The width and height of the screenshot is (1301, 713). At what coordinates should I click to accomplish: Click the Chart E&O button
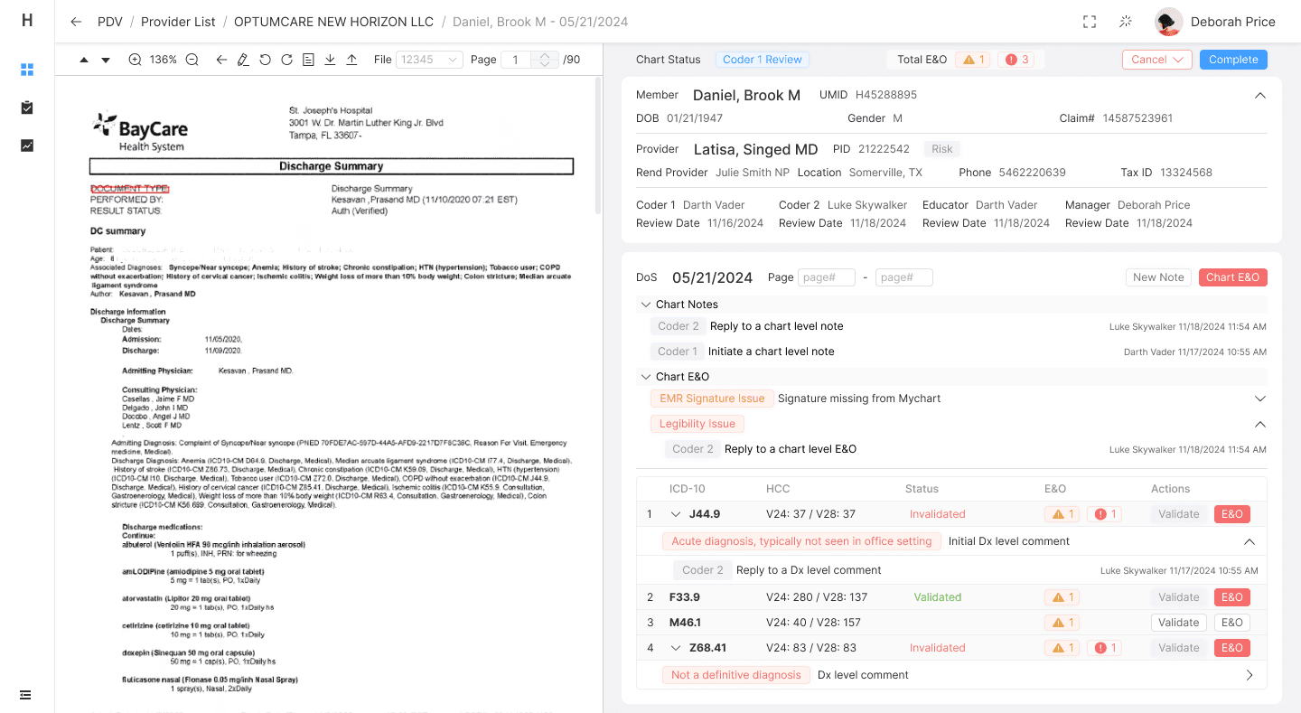(1232, 277)
